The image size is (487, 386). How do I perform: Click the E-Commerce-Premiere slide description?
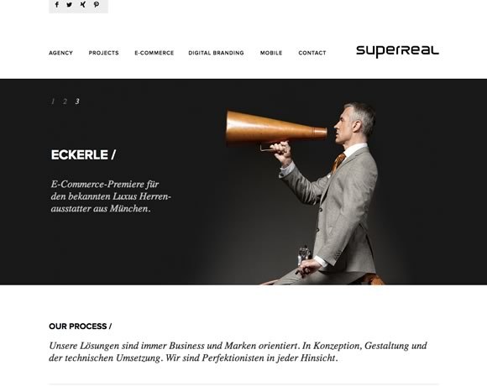pyautogui.click(x=111, y=196)
